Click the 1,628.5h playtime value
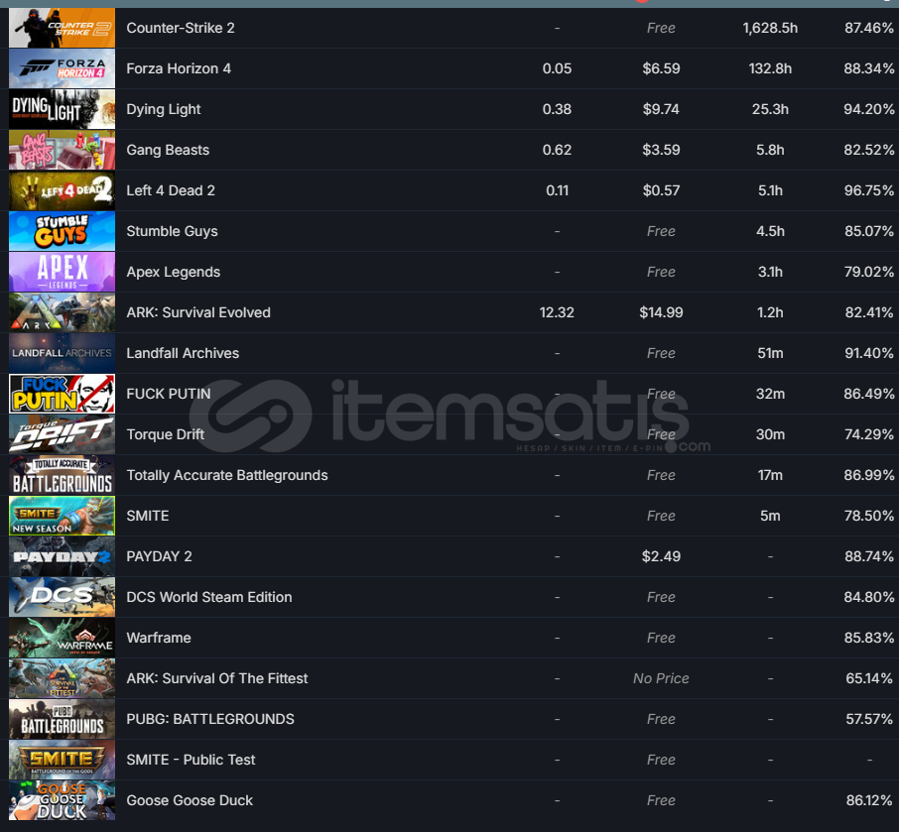The width and height of the screenshot is (899, 832). 770,28
